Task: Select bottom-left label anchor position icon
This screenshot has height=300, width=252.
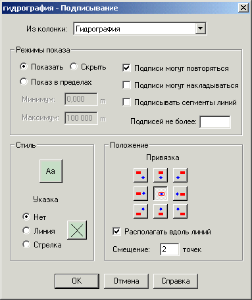Action: point(141,211)
